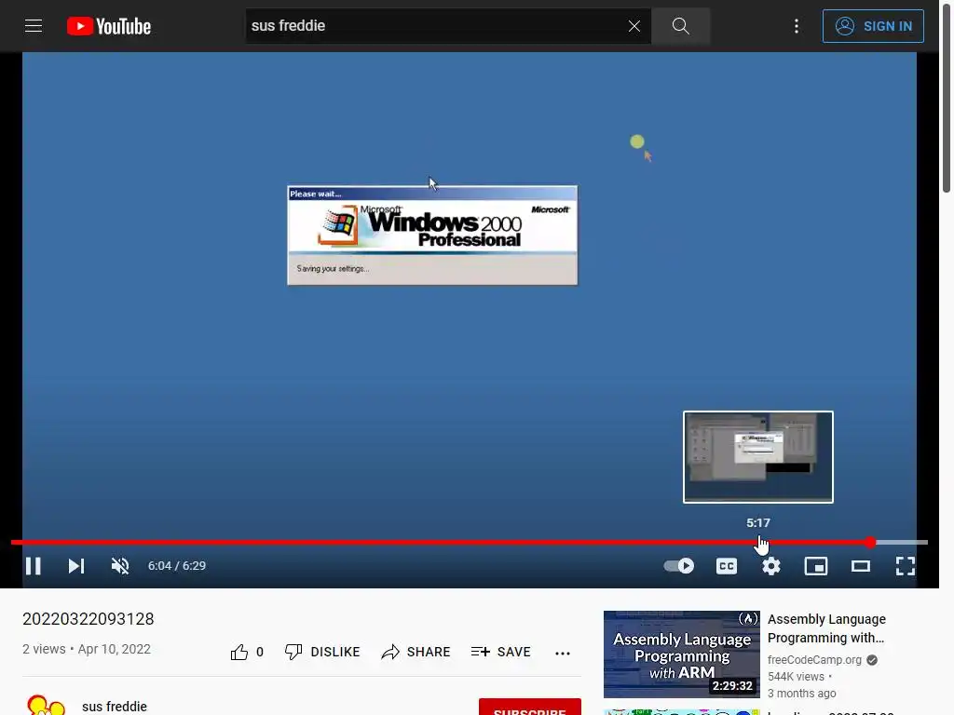Open more actions ellipsis below video
Image resolution: width=954 pixels, height=715 pixels.
563,653
